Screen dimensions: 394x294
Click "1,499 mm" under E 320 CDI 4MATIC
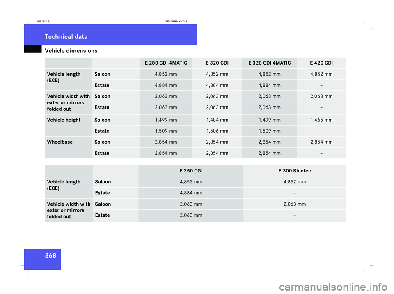click(x=269, y=120)
